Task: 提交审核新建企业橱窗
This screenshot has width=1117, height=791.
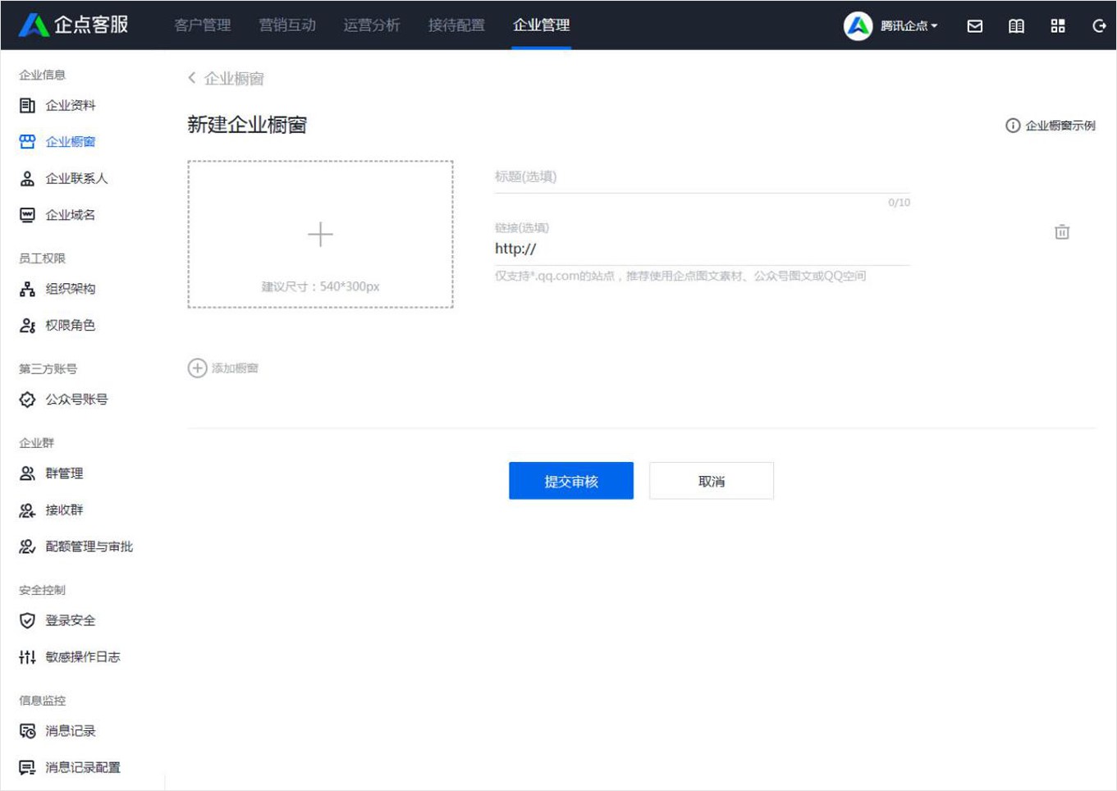Action: pyautogui.click(x=571, y=481)
